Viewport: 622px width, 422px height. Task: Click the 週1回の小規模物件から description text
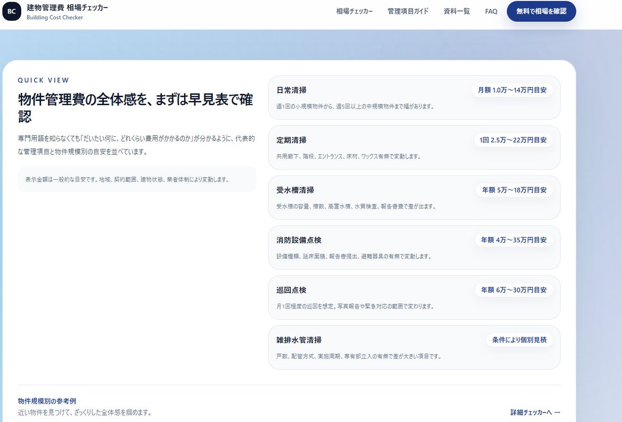(x=355, y=107)
